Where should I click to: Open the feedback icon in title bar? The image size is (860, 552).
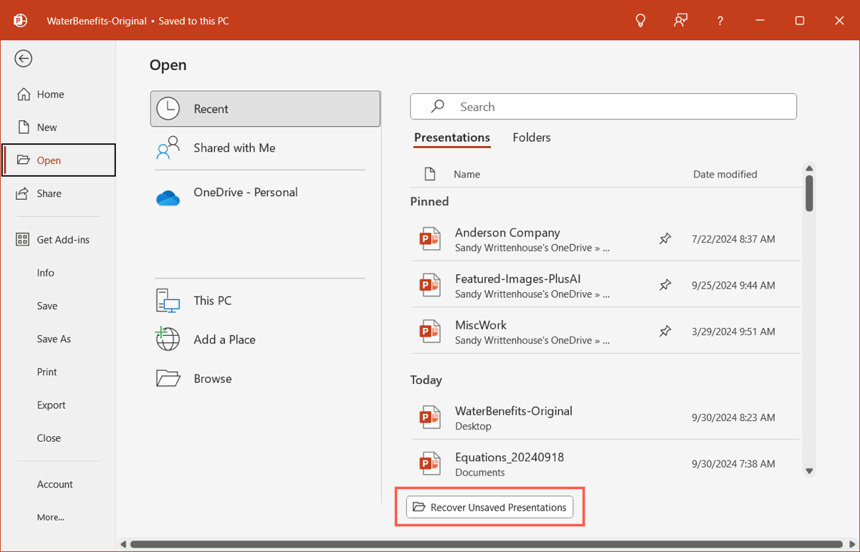(680, 21)
